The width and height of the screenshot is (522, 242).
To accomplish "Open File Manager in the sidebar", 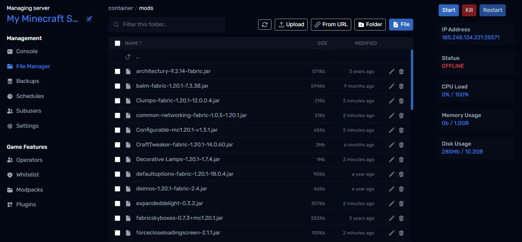I will pyautogui.click(x=29, y=66).
